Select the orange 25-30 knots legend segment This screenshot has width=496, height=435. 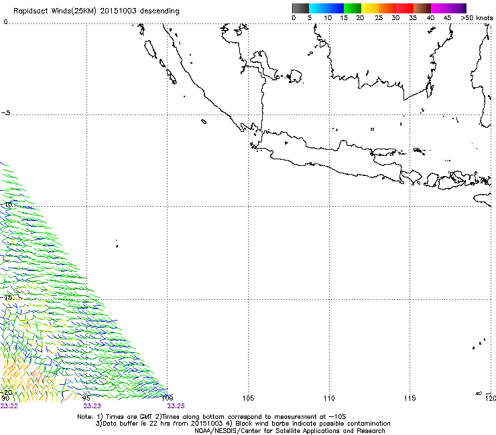click(x=387, y=8)
